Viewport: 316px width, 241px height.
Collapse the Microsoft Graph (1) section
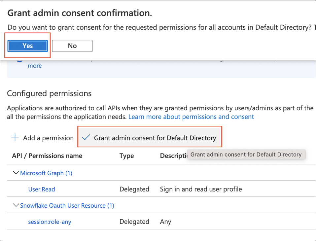16,173
